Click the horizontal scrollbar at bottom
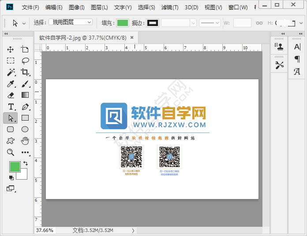Screen dimensions: 307x236 (x=199, y=230)
